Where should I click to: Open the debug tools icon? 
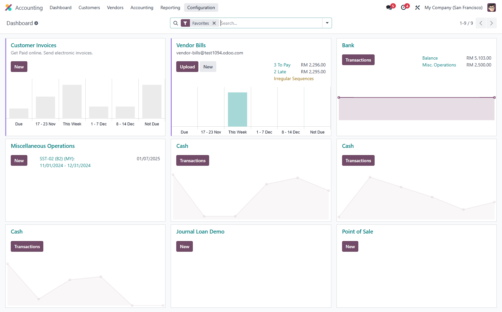point(417,7)
